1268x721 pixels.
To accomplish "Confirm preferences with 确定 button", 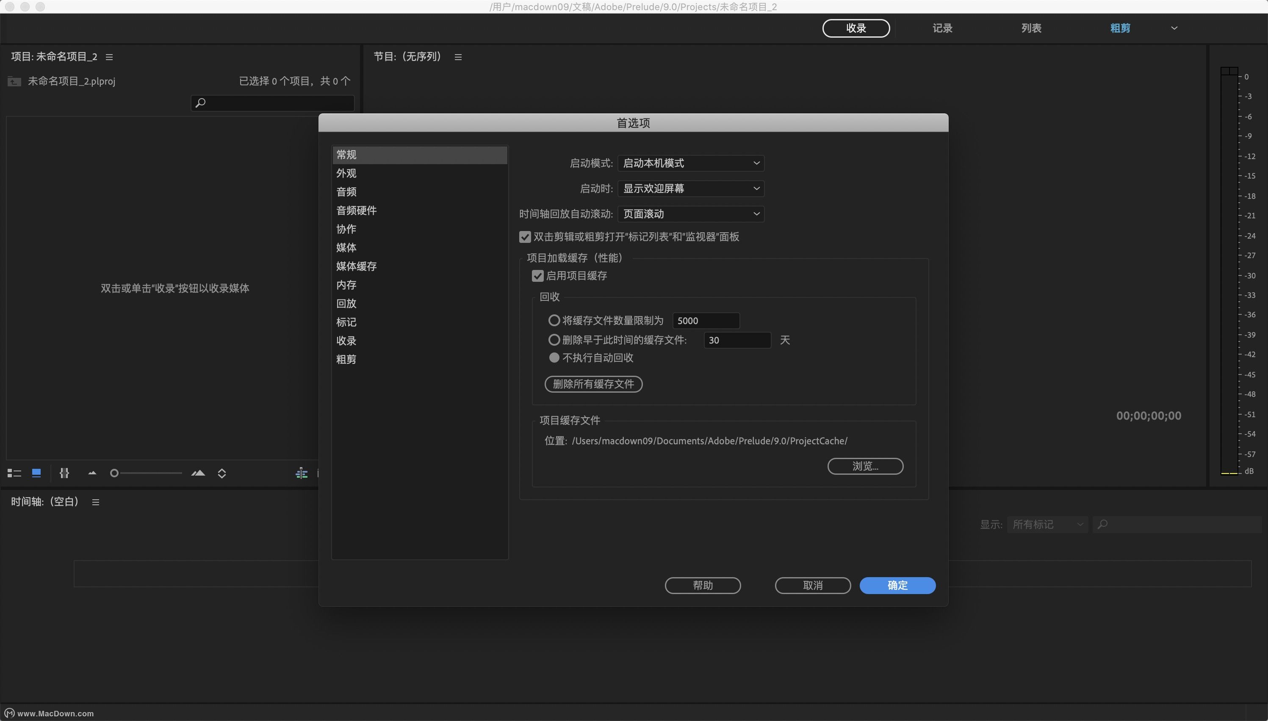I will (897, 585).
